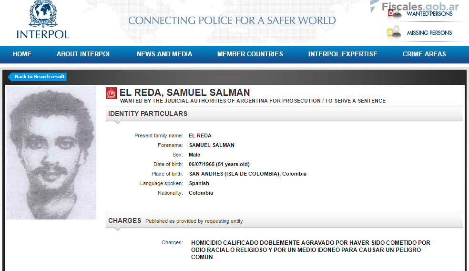The height and width of the screenshot is (271, 469).
Task: Click the red notice icon beside the name
Action: click(x=111, y=93)
